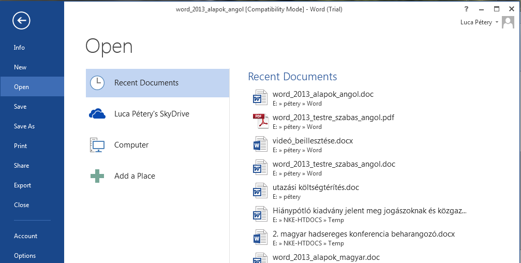Click the user account avatar picture
This screenshot has width=521, height=263.
(x=508, y=22)
